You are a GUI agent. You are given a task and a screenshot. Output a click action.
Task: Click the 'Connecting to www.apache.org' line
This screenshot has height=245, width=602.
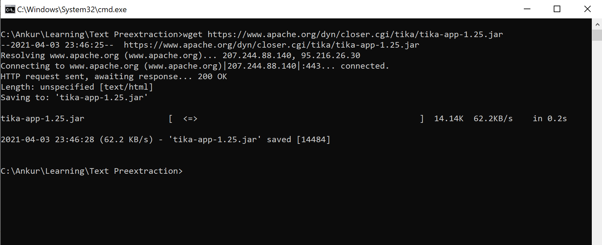click(70, 66)
